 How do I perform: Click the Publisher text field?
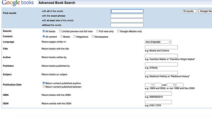point(161,65)
